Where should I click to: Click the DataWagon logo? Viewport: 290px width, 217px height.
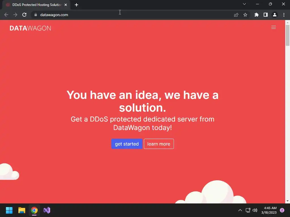click(x=30, y=28)
